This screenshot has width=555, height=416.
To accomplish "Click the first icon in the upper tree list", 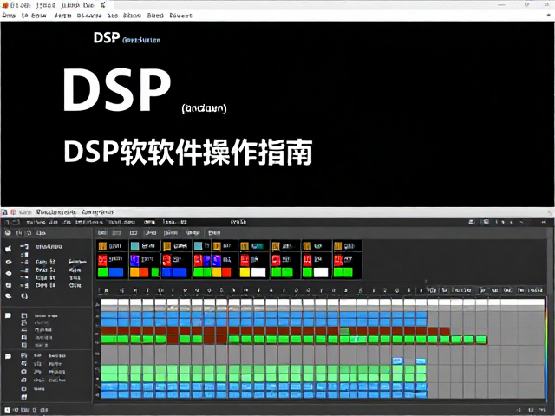I will pyautogui.click(x=24, y=315).
